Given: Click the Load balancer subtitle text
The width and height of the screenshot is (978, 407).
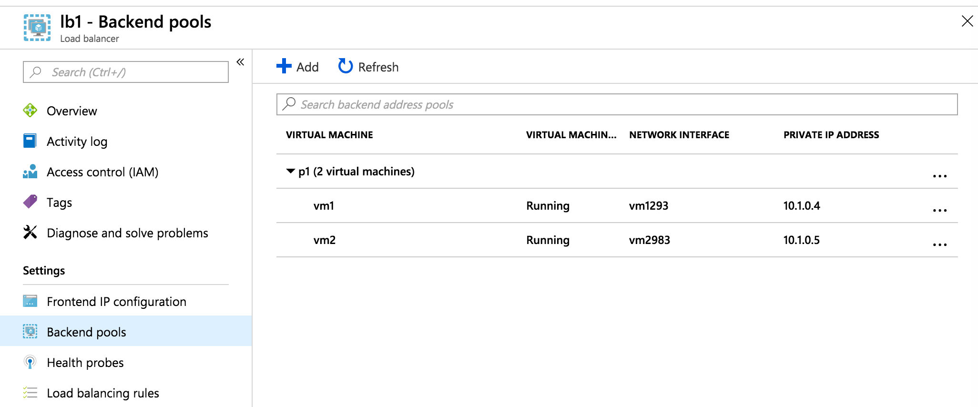Looking at the screenshot, I should [90, 39].
